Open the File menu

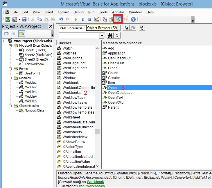tap(15, 12)
